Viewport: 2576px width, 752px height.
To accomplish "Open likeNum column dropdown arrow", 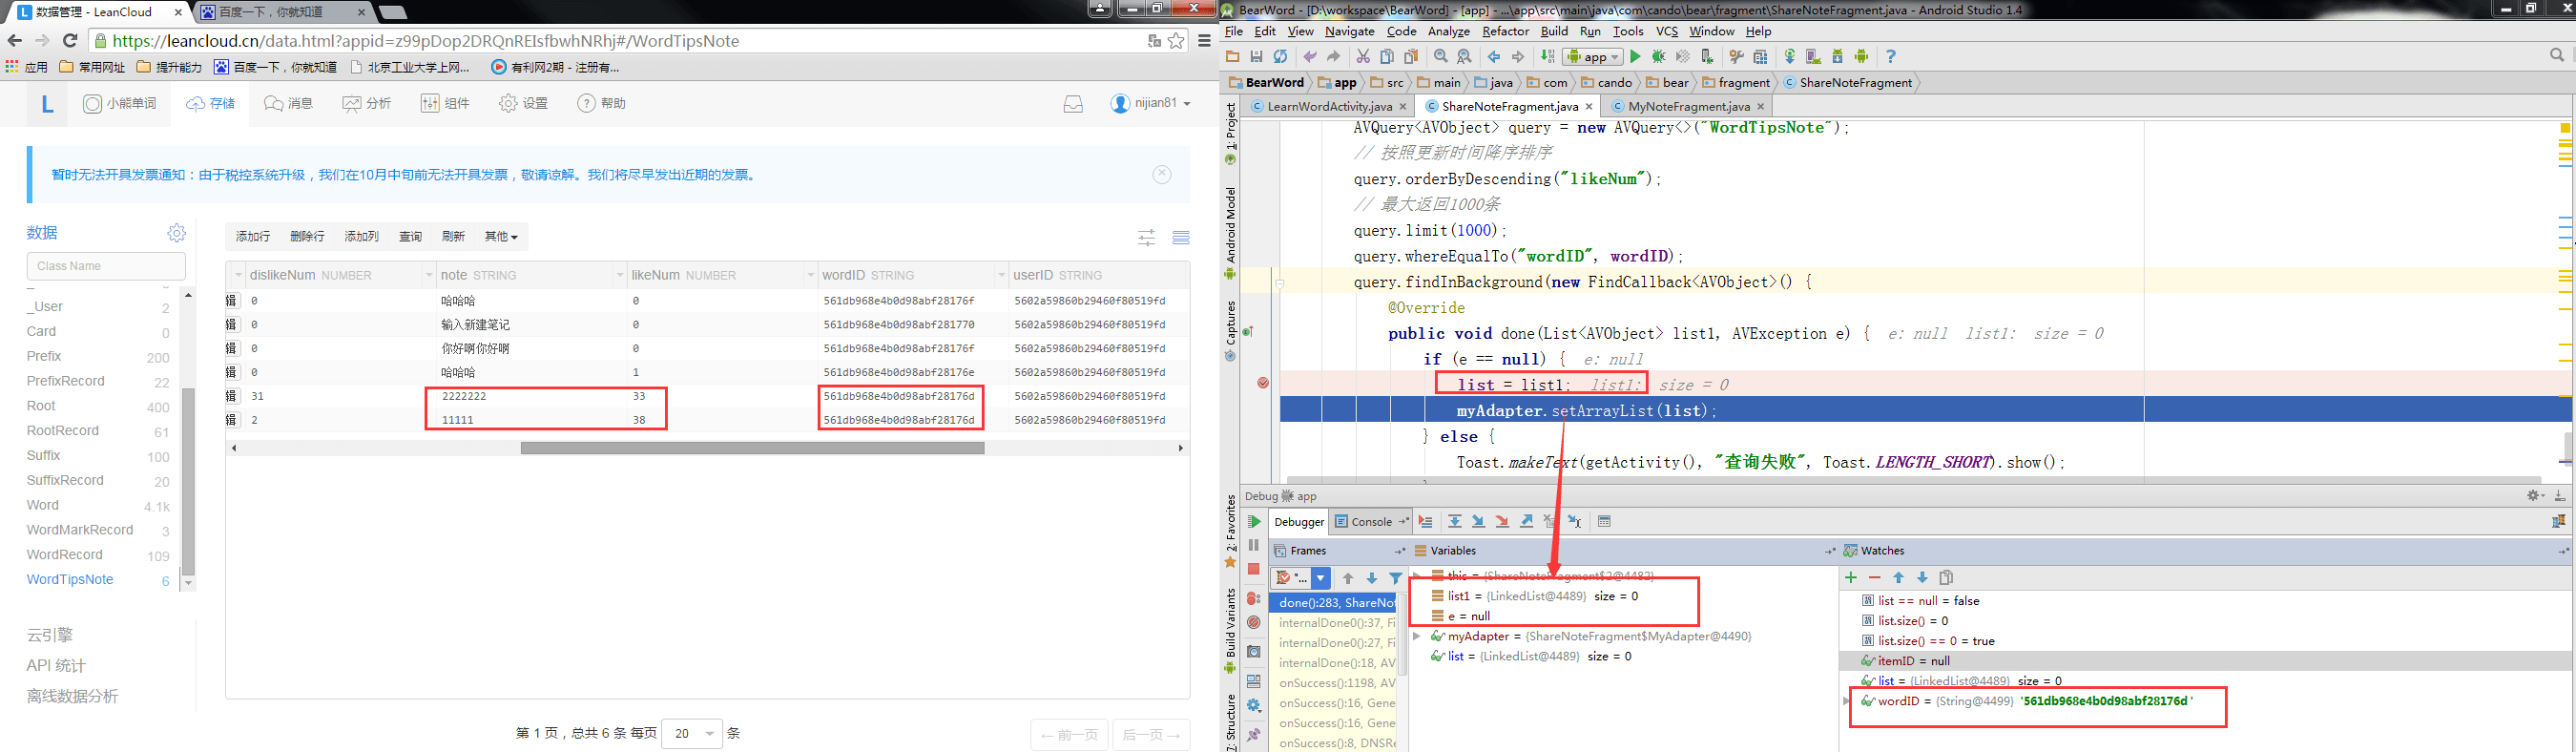I will [810, 275].
